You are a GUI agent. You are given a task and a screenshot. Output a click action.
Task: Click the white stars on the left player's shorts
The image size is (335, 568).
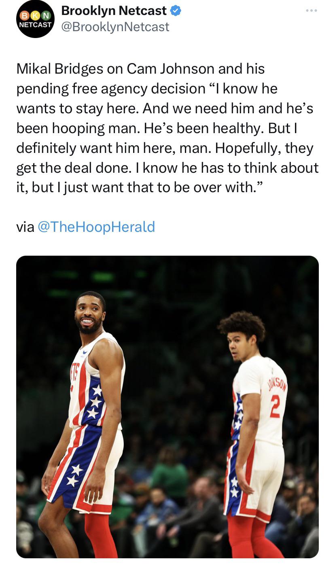[x=74, y=475]
